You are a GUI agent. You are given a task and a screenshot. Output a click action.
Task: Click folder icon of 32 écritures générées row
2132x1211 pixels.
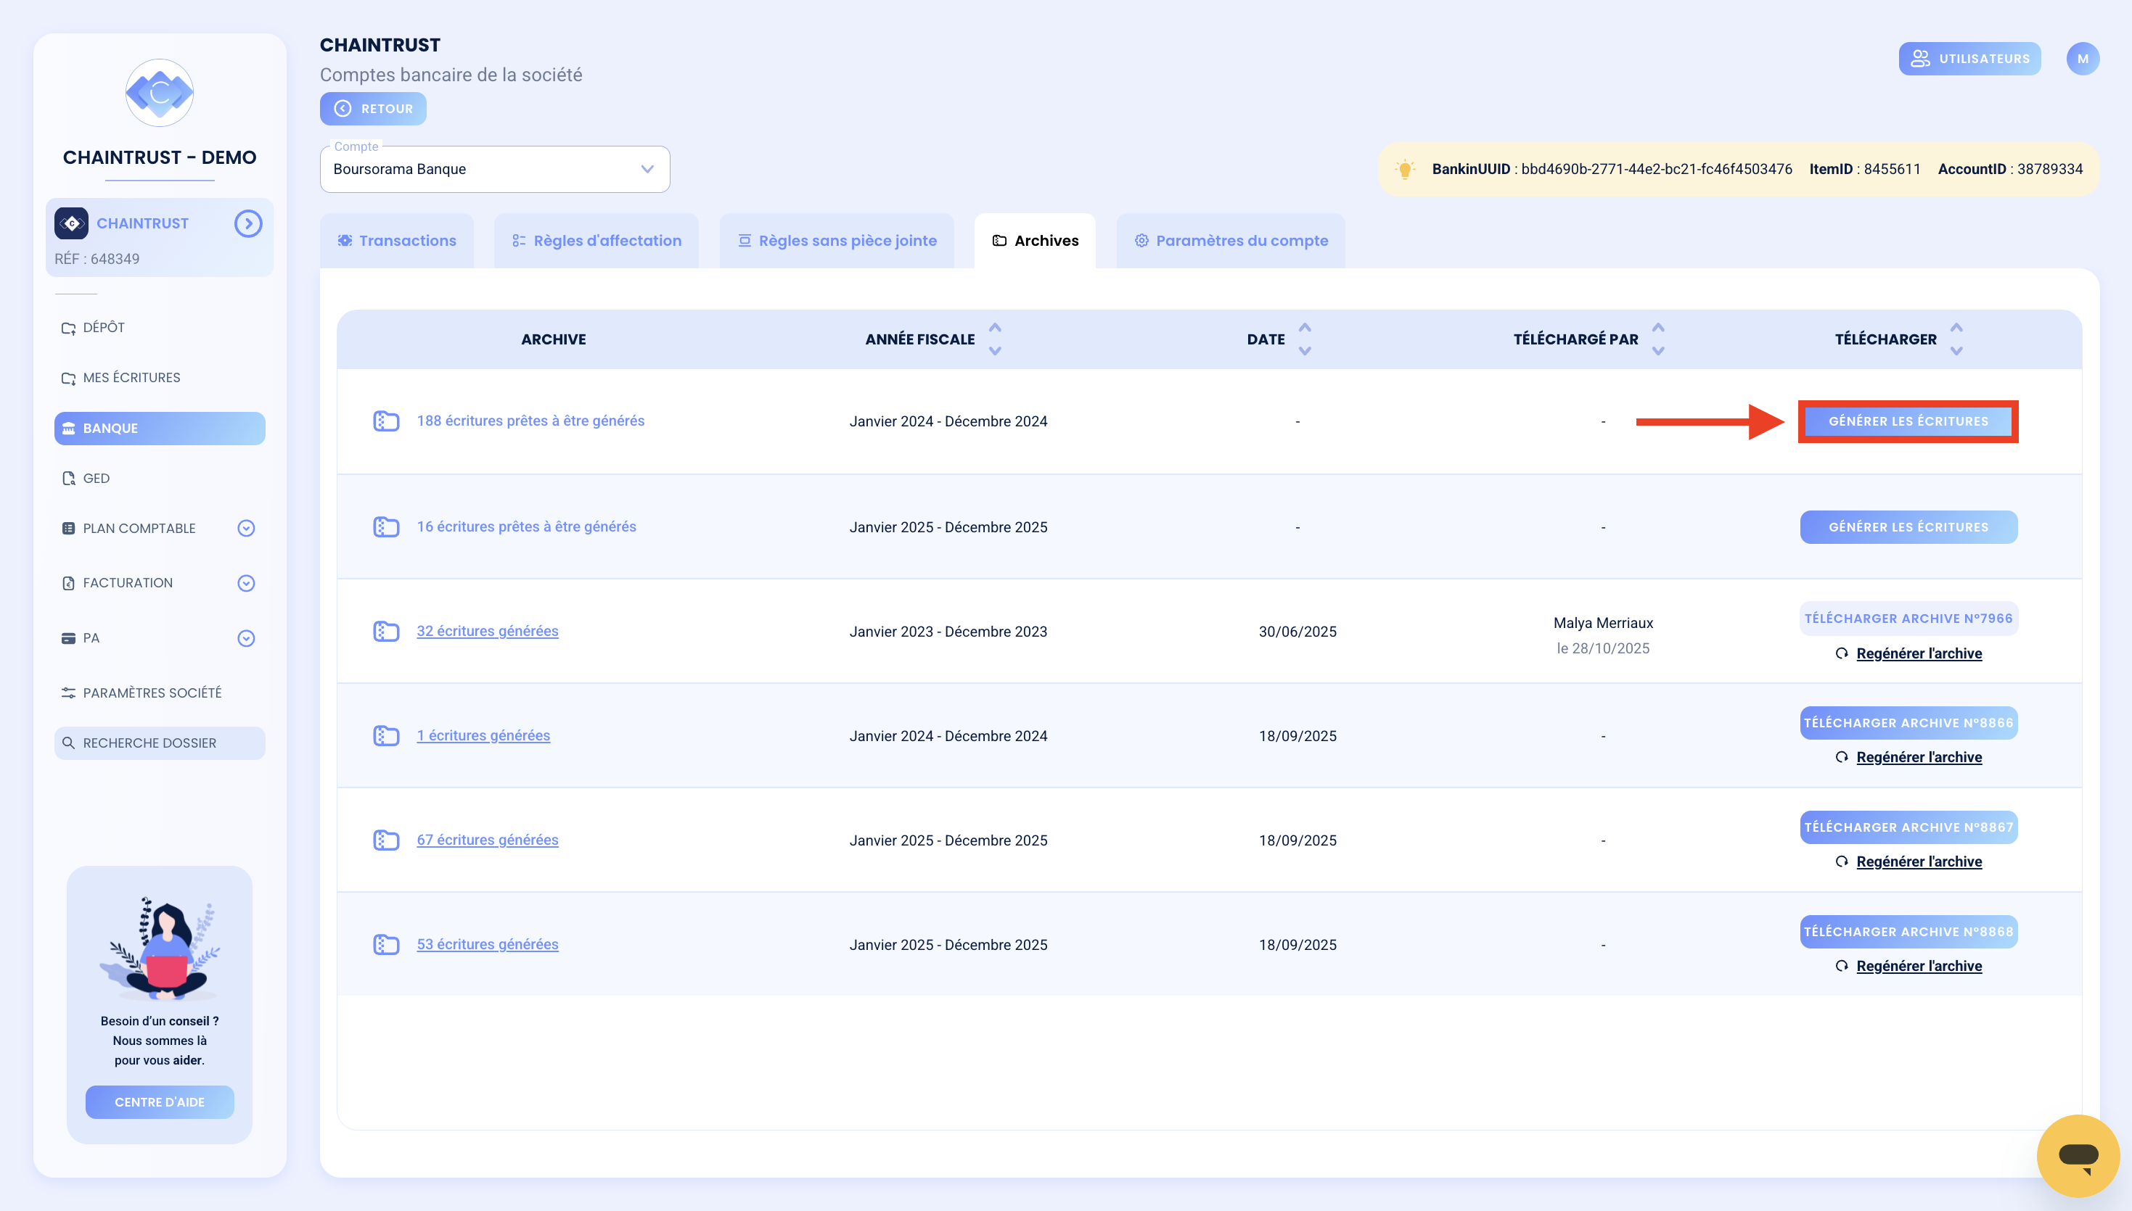(x=386, y=632)
